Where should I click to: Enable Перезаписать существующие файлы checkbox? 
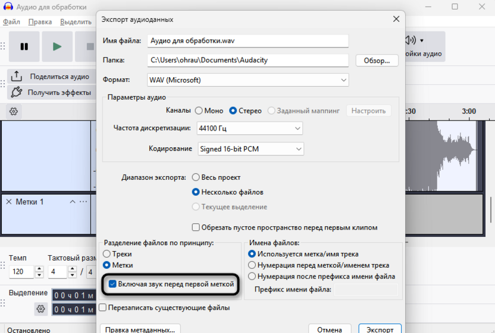pyautogui.click(x=102, y=307)
